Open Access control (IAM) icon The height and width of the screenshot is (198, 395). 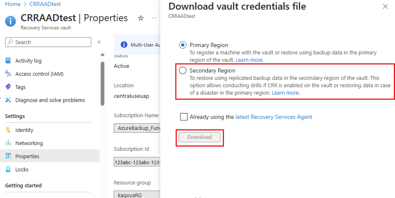8,74
